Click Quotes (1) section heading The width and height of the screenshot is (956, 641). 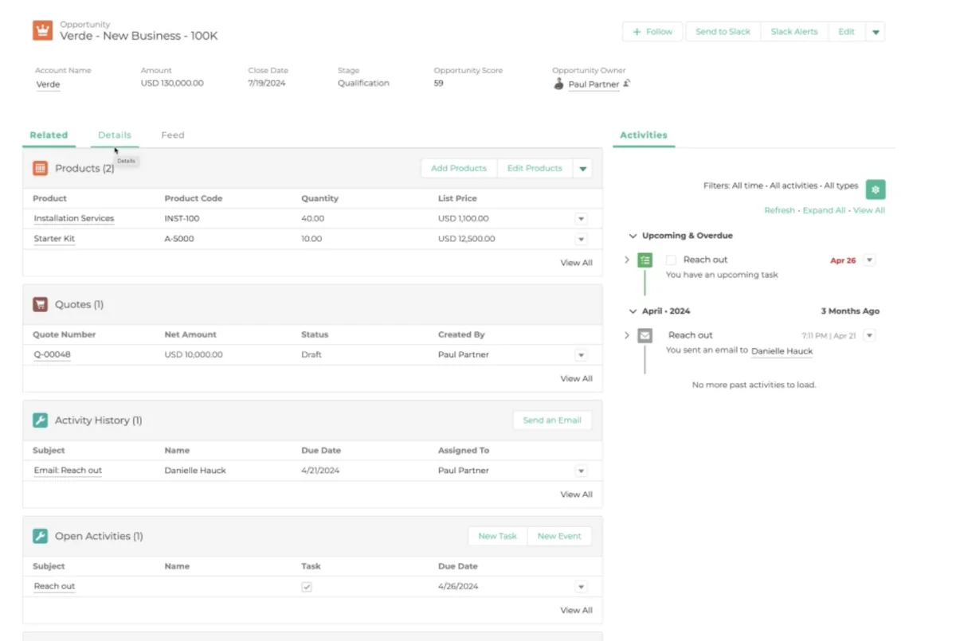(x=79, y=304)
